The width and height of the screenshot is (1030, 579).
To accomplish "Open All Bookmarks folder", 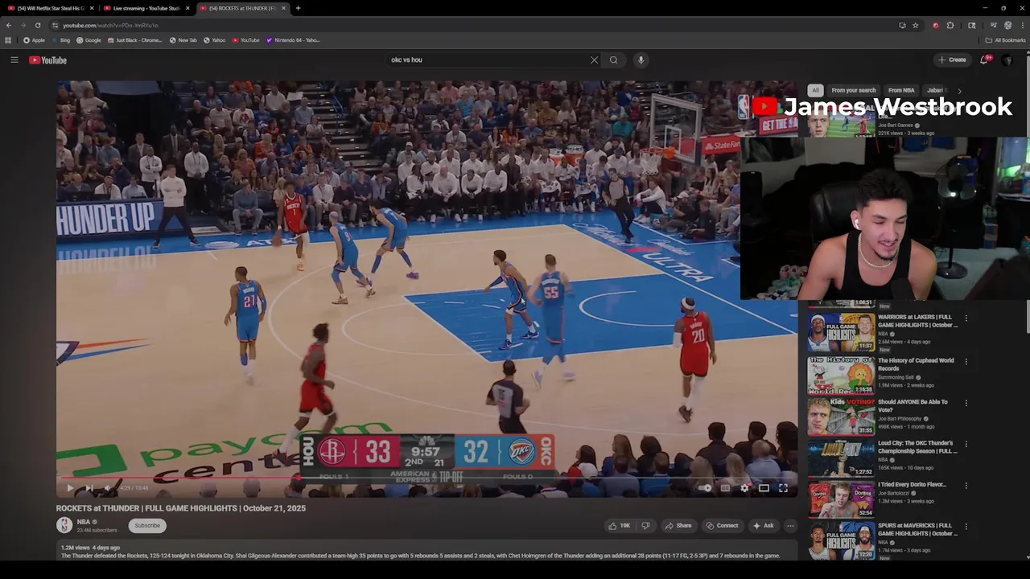I will click(1006, 40).
